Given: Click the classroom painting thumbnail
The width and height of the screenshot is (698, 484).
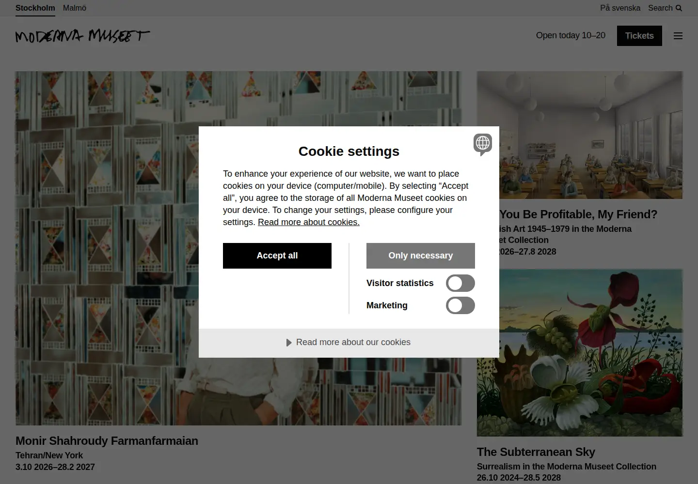Looking at the screenshot, I should click(580, 135).
